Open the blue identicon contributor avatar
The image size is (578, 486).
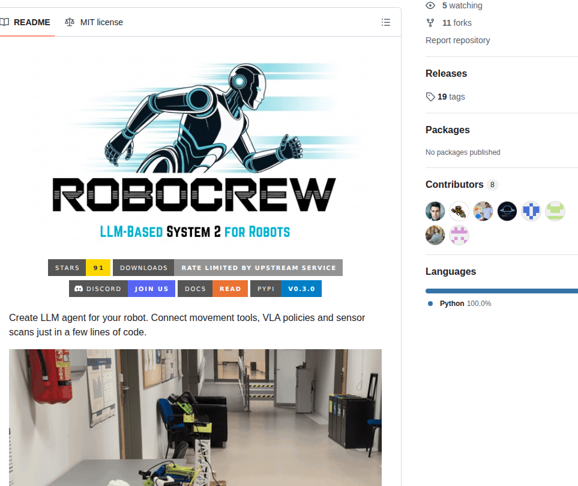point(531,211)
